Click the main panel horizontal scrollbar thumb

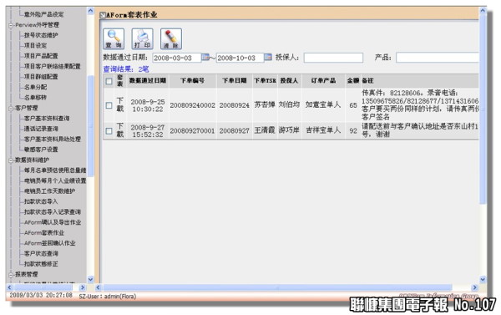tap(277, 287)
